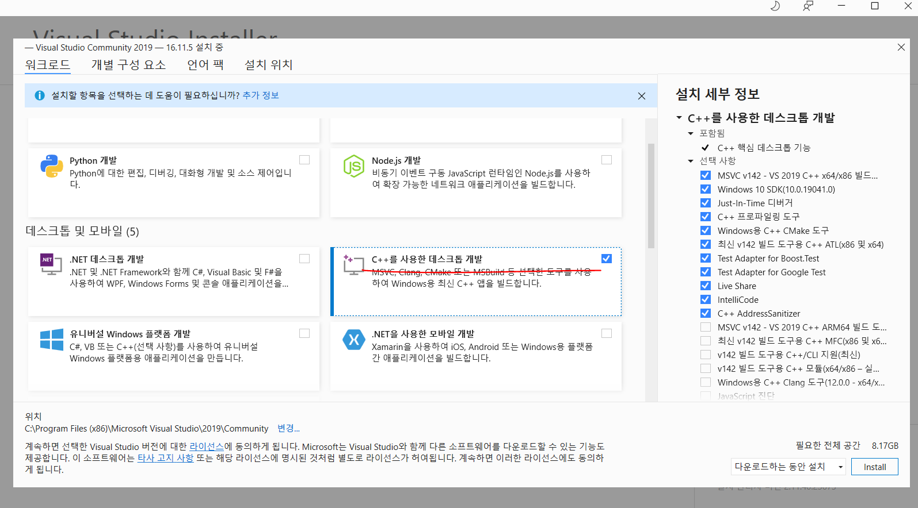Open the 타사 고지 사항 link
Image resolution: width=918 pixels, height=508 pixels.
point(165,458)
